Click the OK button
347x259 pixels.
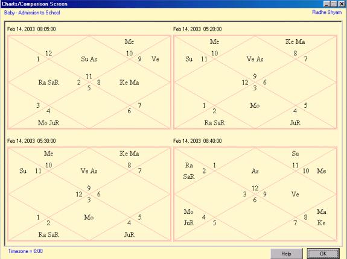[x=323, y=254]
